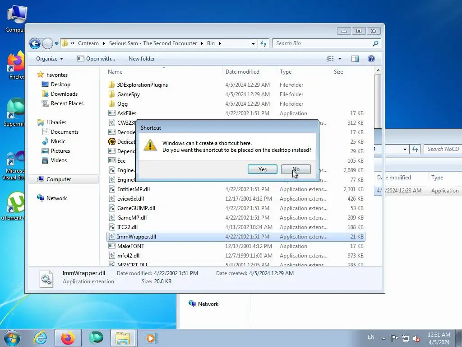Click the muted volume tray icon
This screenshot has width=462, height=347.
(x=416, y=338)
